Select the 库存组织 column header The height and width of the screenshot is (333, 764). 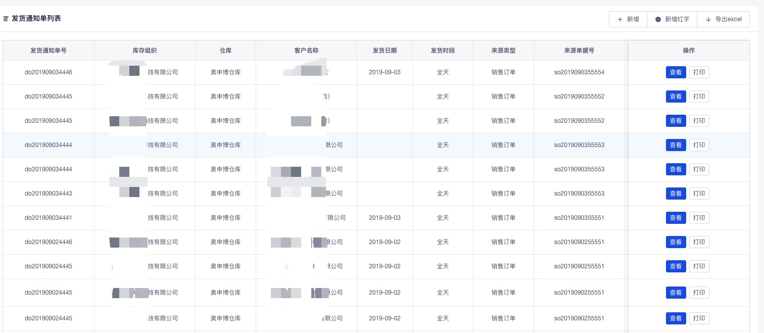tap(145, 51)
